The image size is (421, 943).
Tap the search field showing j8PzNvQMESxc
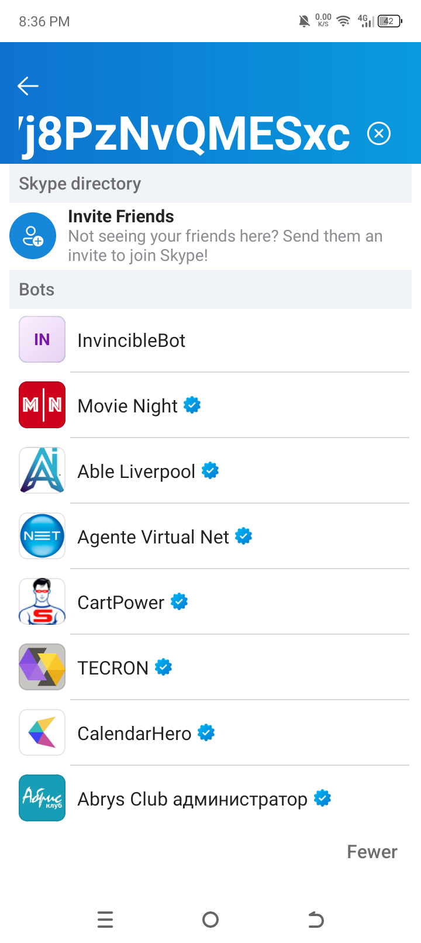[185, 134]
